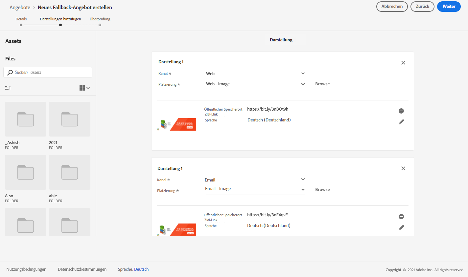Edit the Email image asset with pencil icon
This screenshot has height=277, width=468.
point(401,227)
